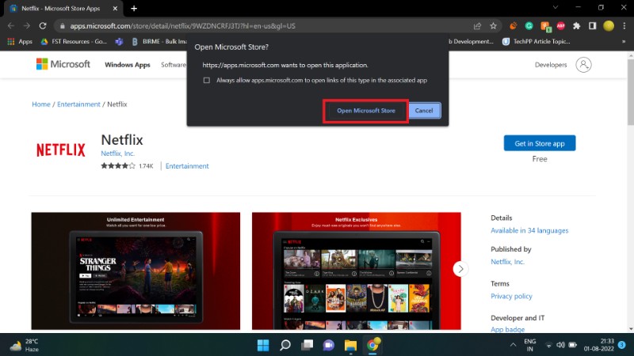Go to Entertainment breadcrumb
Viewport: 634px width, 356px height.
[x=78, y=104]
